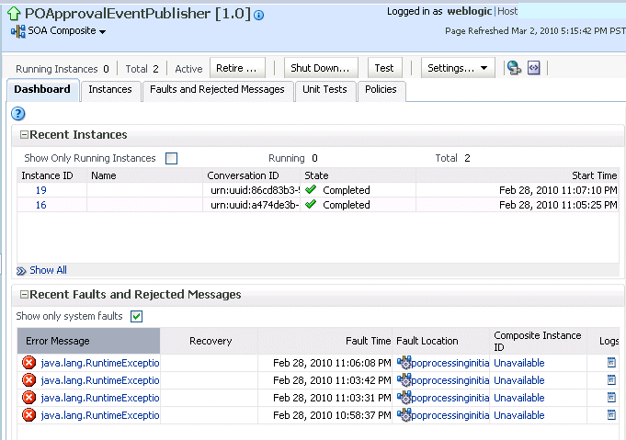626x440 pixels.
Task: Click the globe icon in the toolbar
Action: [514, 68]
